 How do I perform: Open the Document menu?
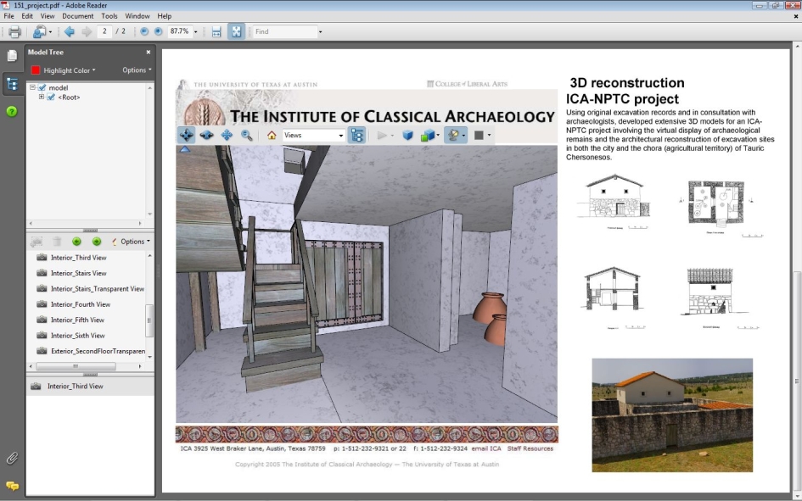78,16
